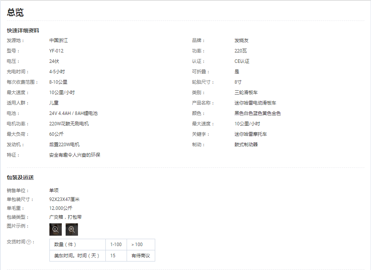Click the battery value 24V 4.4AH / 8AH锂电池
The height and width of the screenshot is (270, 371).
[73, 113]
